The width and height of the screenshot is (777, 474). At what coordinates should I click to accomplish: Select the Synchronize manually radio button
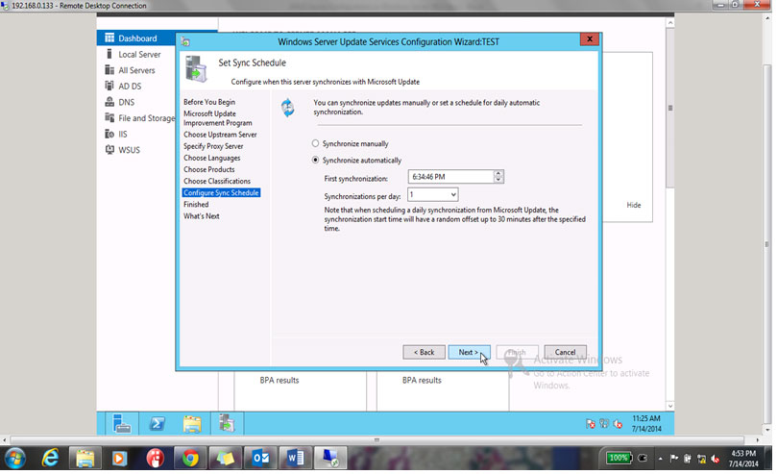coord(315,143)
